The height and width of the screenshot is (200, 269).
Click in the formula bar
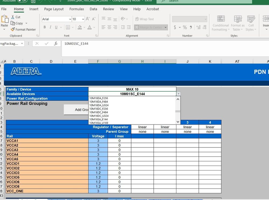[165, 49]
